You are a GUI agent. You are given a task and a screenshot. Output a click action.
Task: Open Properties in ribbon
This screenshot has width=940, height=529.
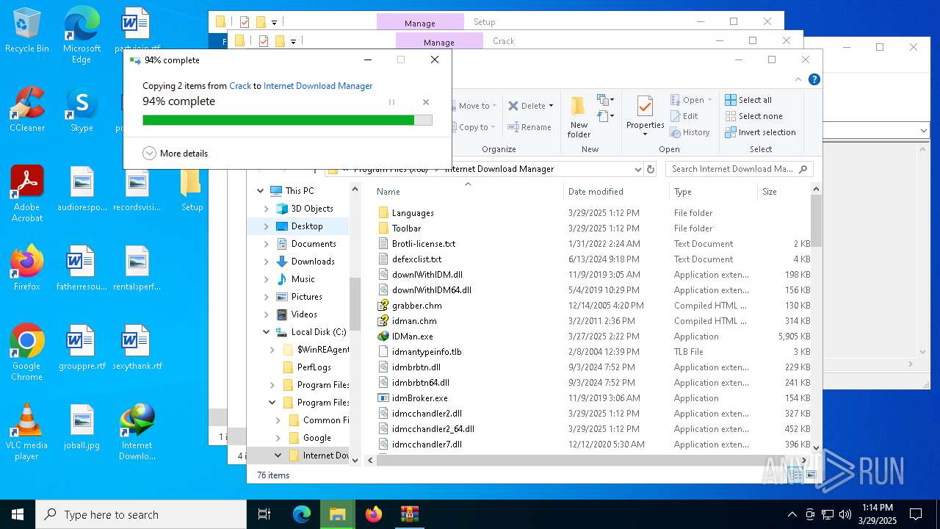point(645,116)
